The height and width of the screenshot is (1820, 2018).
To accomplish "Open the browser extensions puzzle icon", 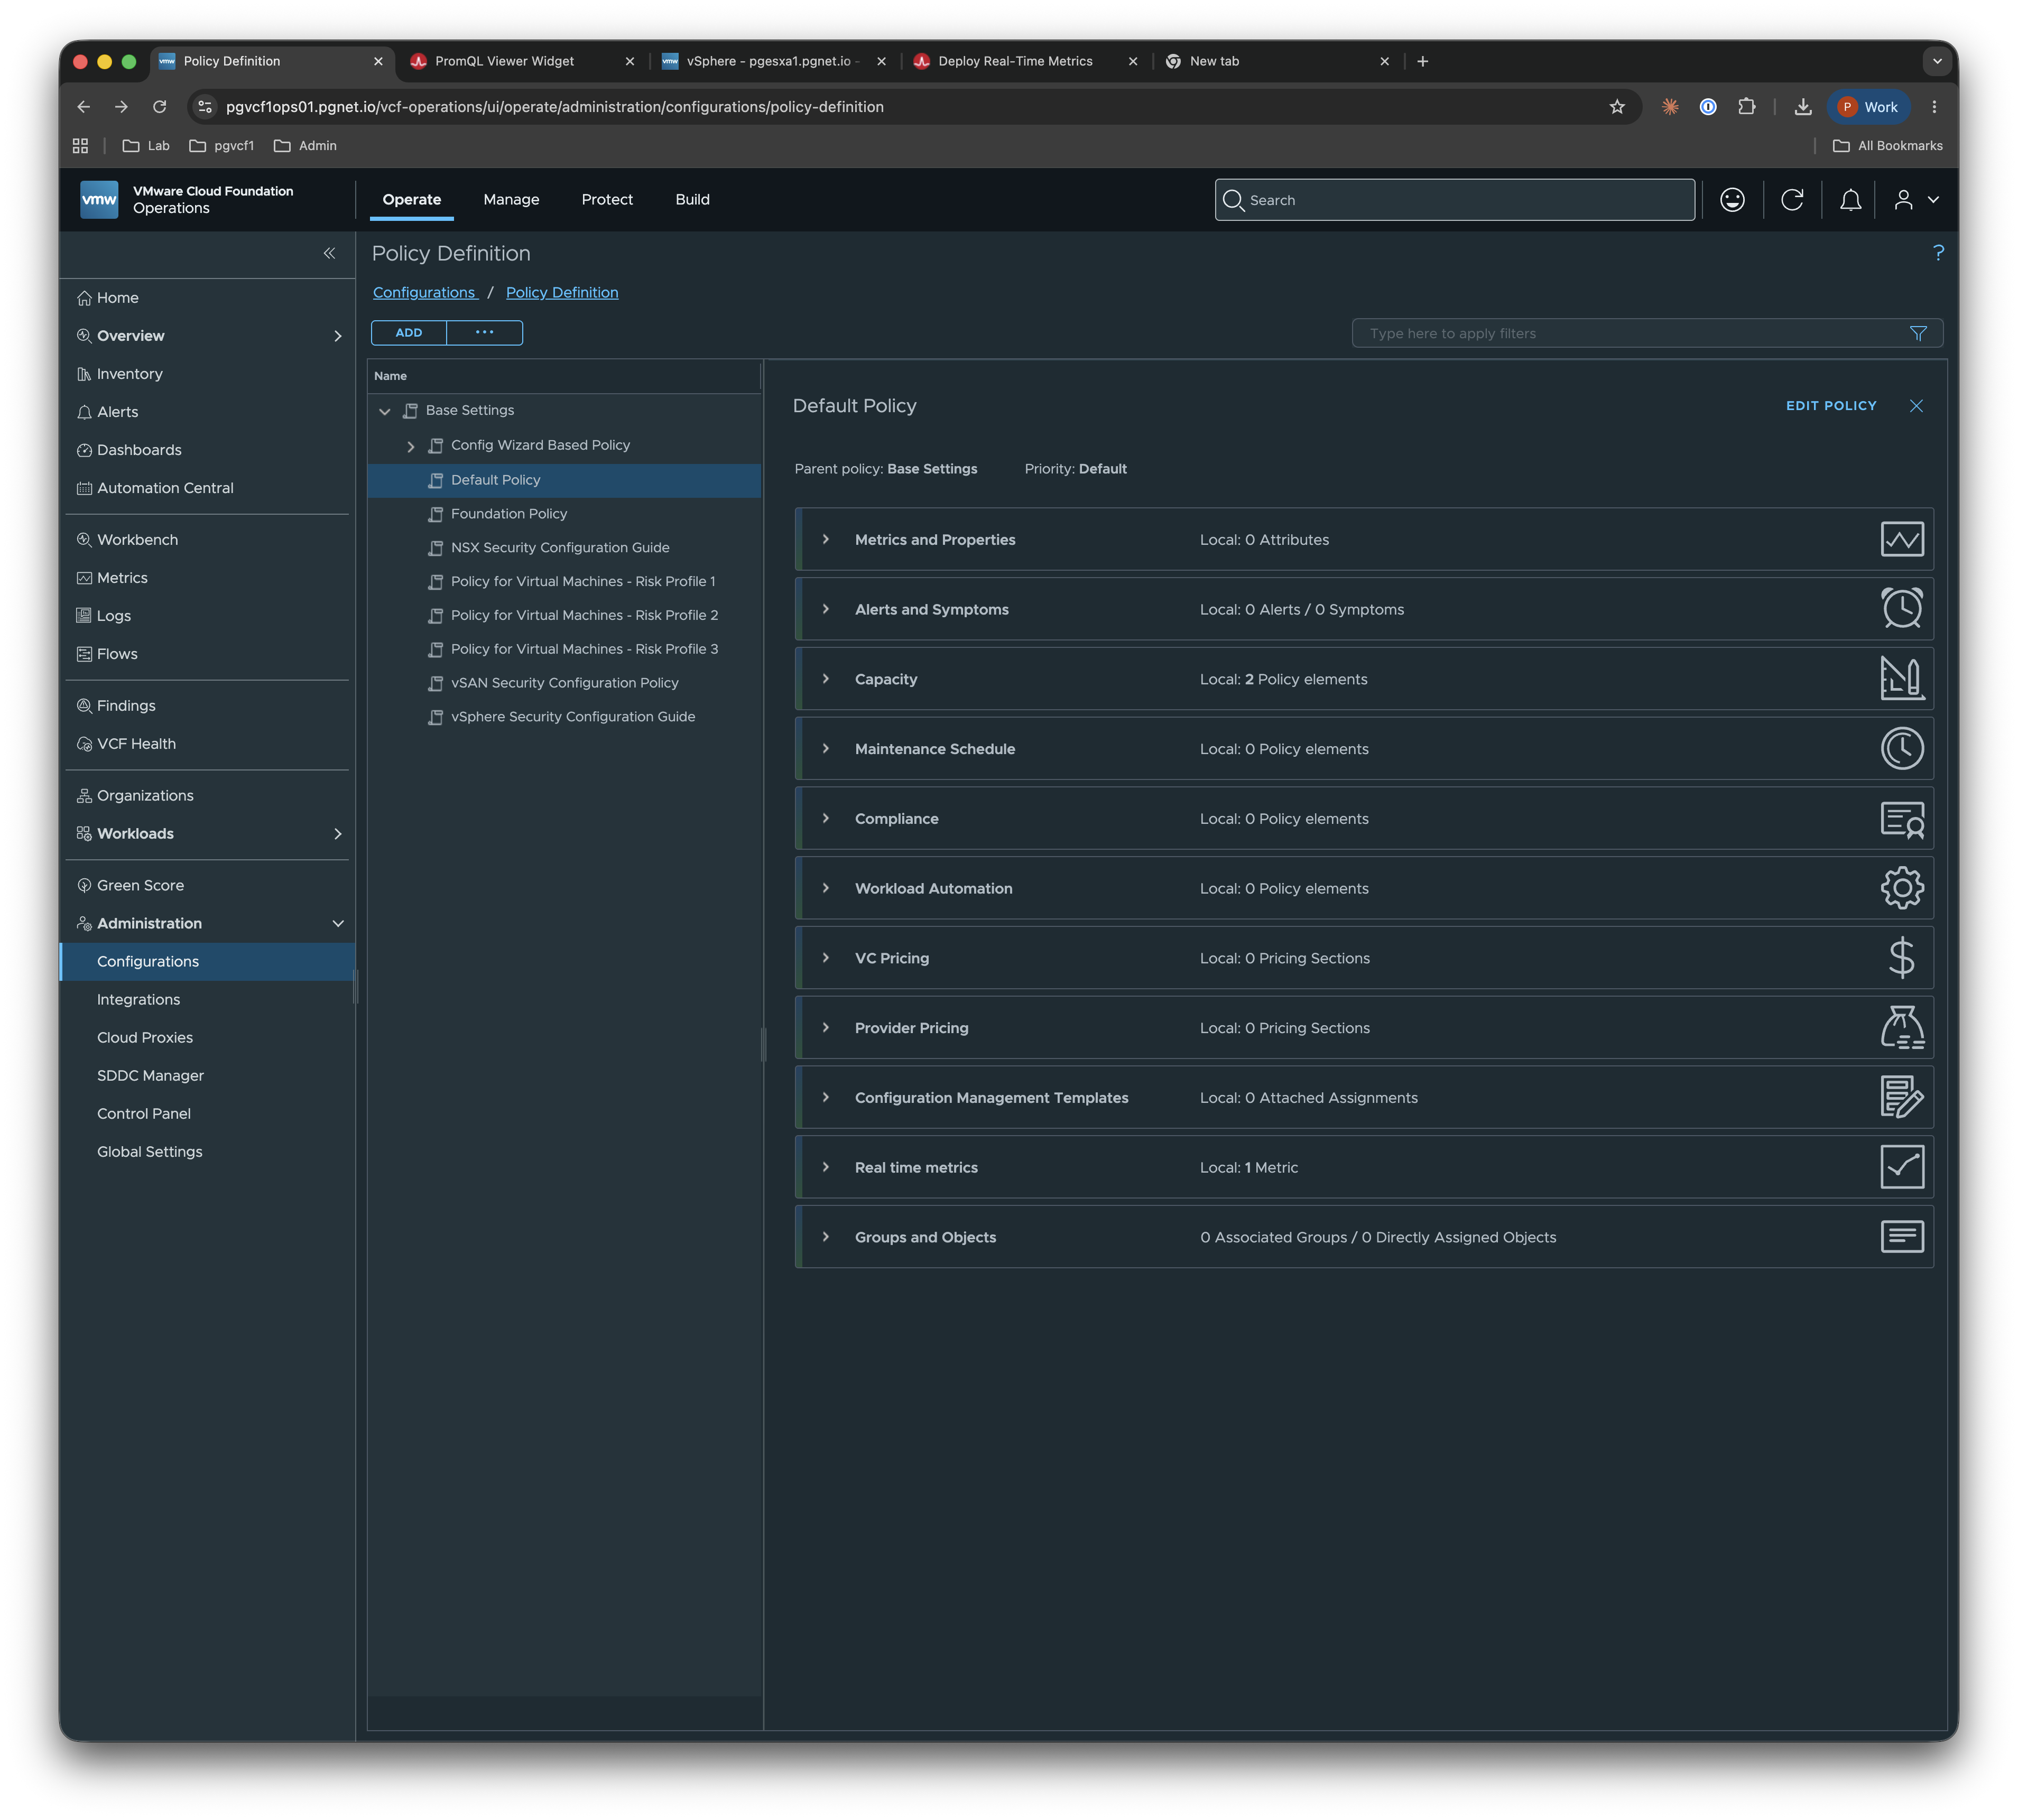I will [1747, 107].
